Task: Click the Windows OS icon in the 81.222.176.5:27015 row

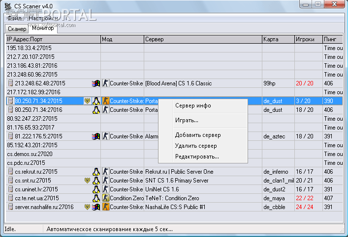Action: [x=96, y=136]
